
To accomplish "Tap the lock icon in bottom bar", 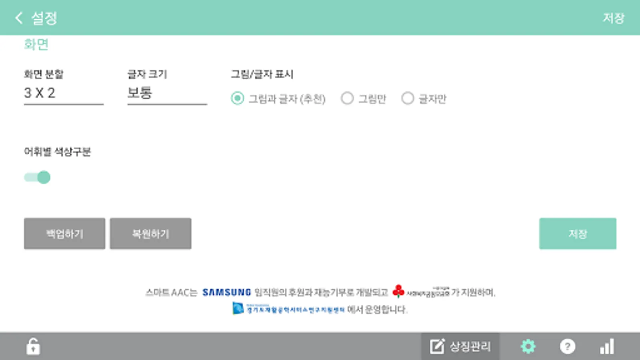I will point(33,346).
